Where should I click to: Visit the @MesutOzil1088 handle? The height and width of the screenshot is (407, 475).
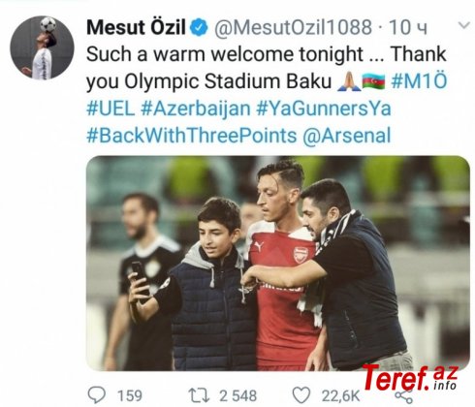pos(293,27)
